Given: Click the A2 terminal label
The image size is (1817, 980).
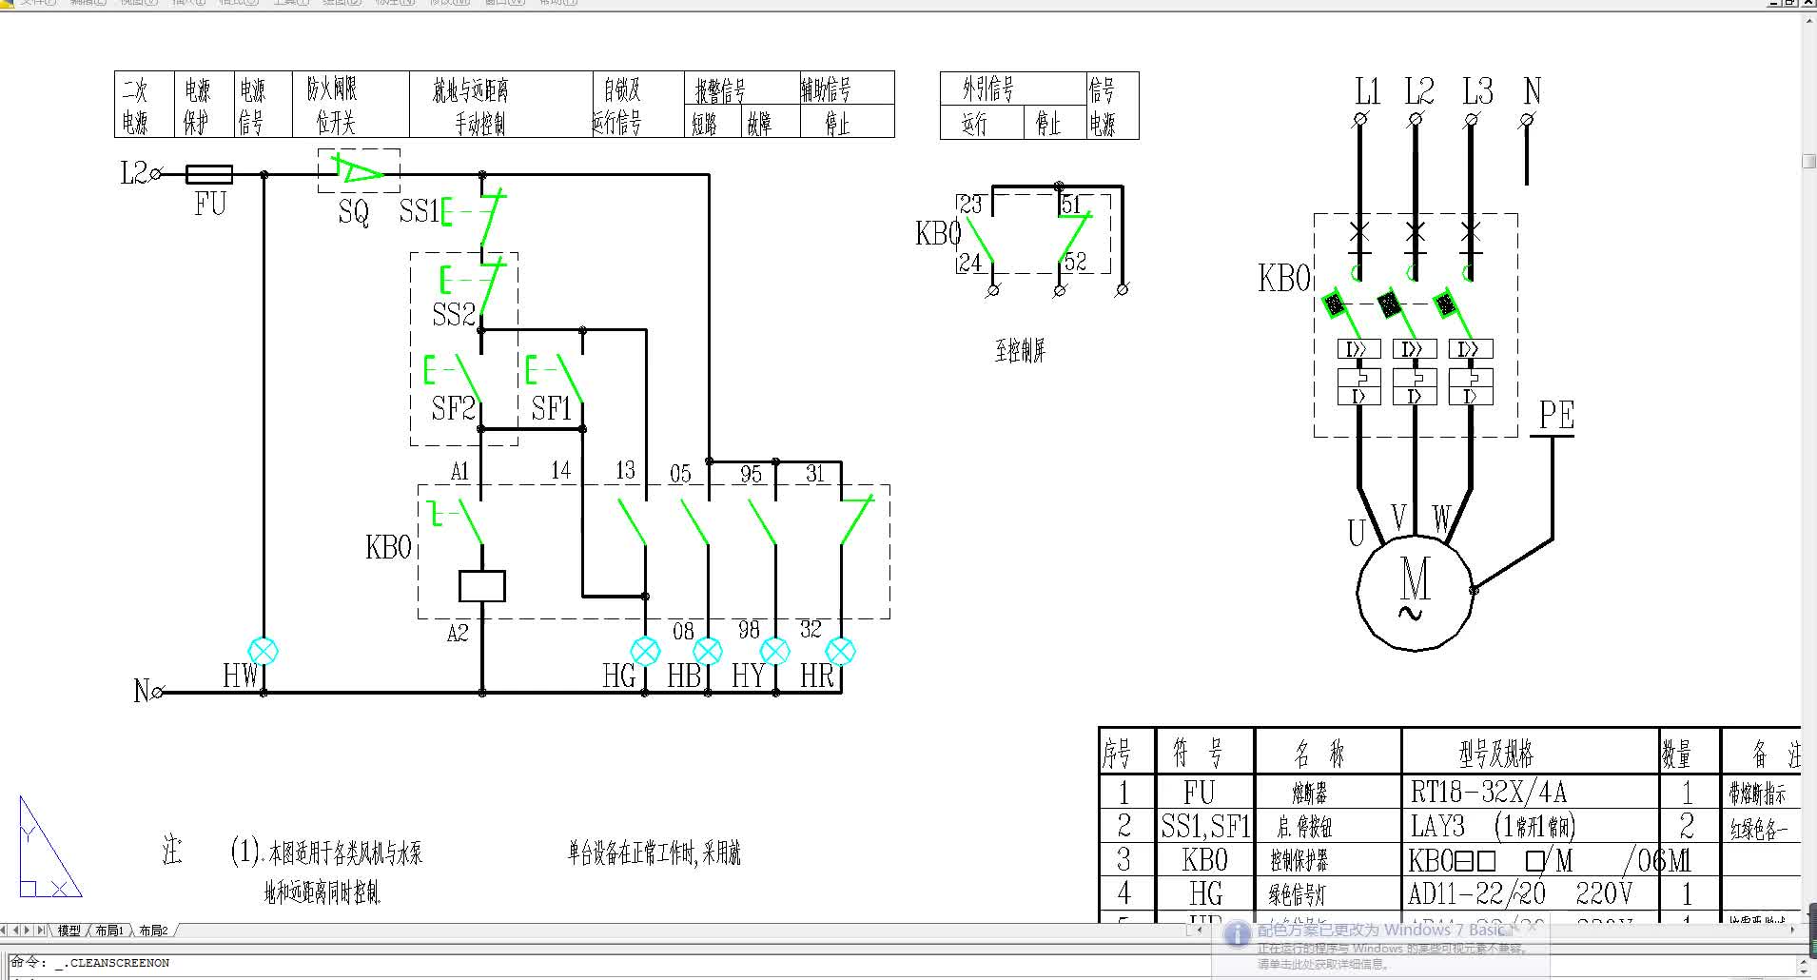Looking at the screenshot, I should [x=458, y=633].
